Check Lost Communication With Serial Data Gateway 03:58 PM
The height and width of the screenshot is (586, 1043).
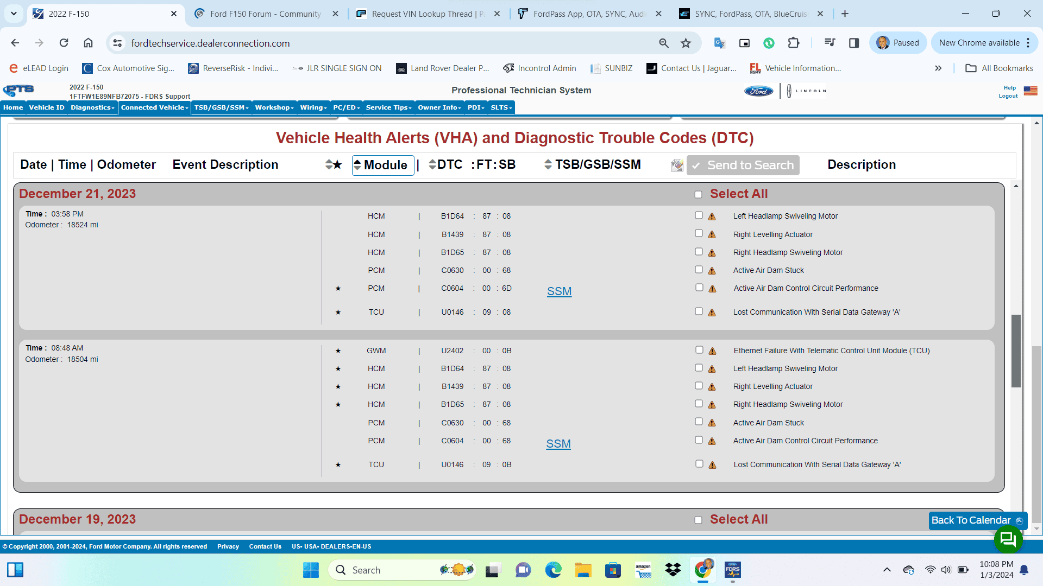[699, 311]
